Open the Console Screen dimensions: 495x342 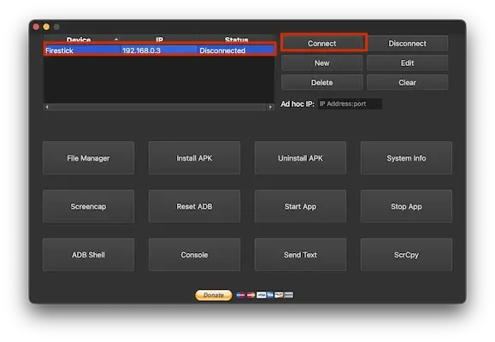(x=194, y=255)
